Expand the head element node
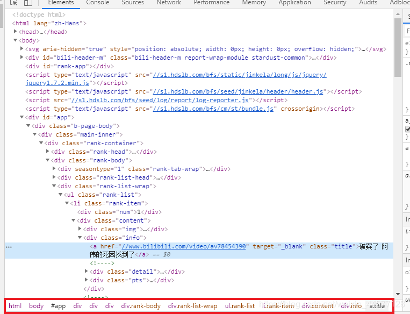This screenshot has height=314, width=410. tap(16, 31)
